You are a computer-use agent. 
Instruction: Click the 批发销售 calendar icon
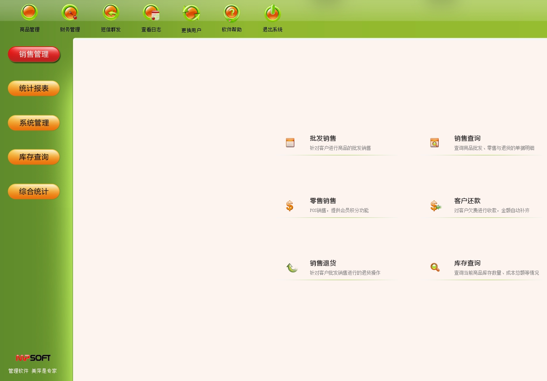click(x=290, y=142)
